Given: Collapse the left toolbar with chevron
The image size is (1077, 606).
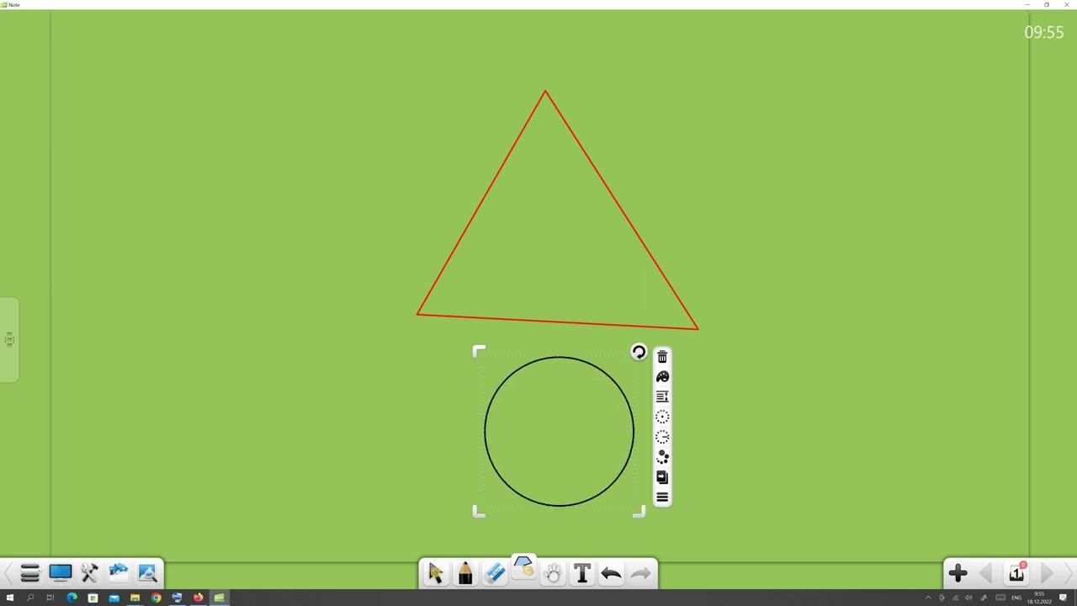Looking at the screenshot, I should click(x=8, y=573).
